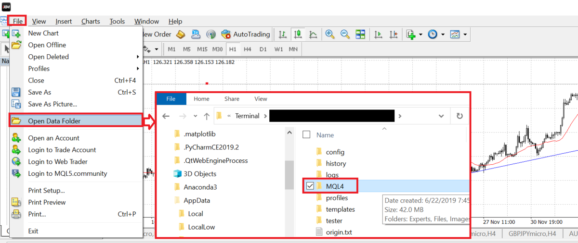This screenshot has width=578, height=243.
Task: Choose Login to MQL5.community
Action: (x=76, y=173)
